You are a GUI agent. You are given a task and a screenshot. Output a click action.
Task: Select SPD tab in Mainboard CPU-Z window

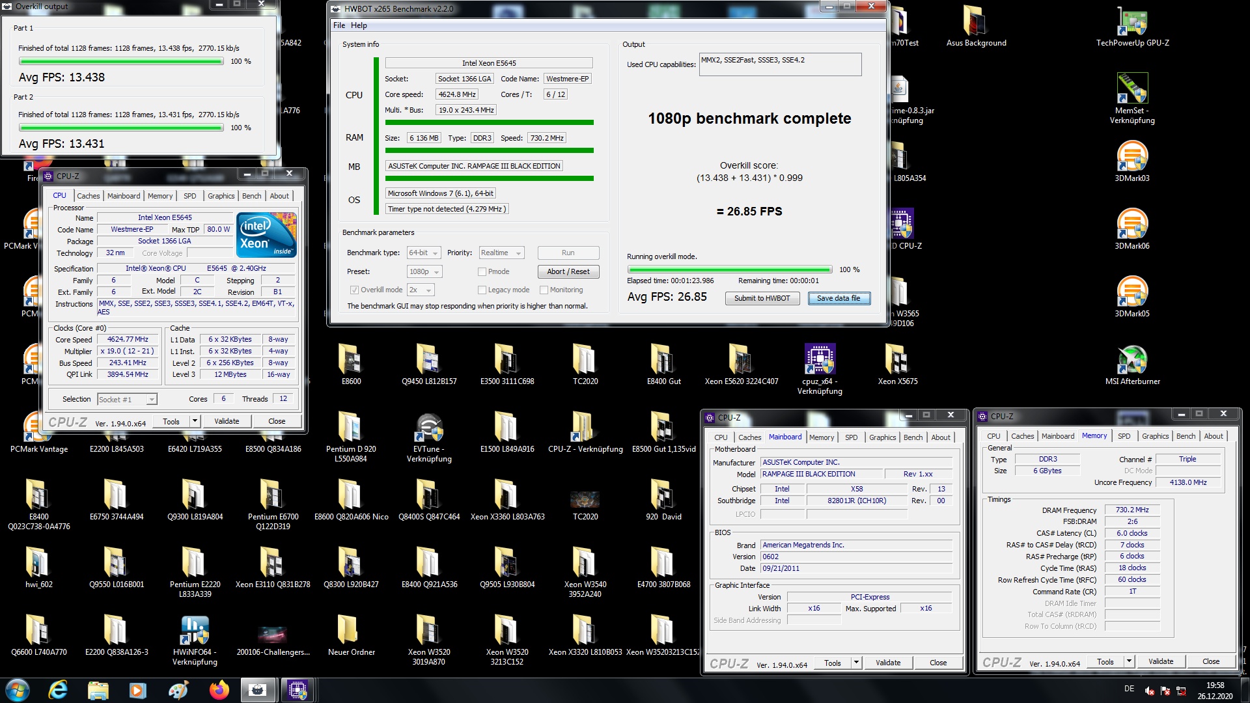coord(851,437)
